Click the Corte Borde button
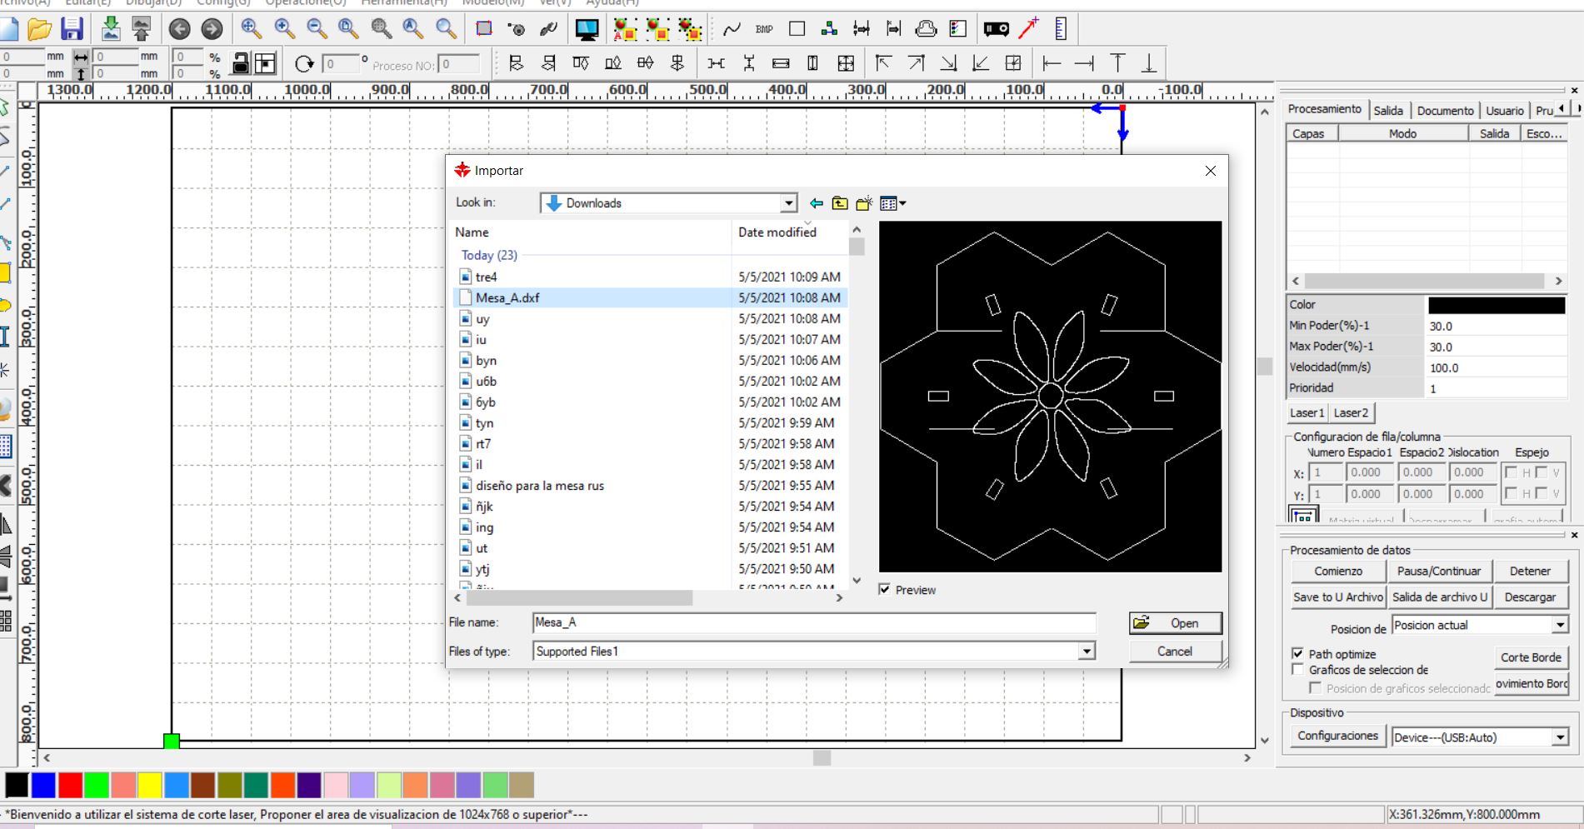This screenshot has height=829, width=1584. tap(1531, 657)
